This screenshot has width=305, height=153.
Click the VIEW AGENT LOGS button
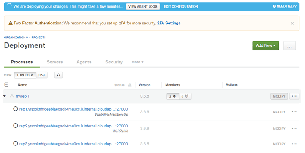(x=143, y=7)
